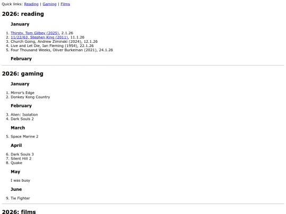
Task: Click the January heading under reading
Action: click(x=20, y=24)
